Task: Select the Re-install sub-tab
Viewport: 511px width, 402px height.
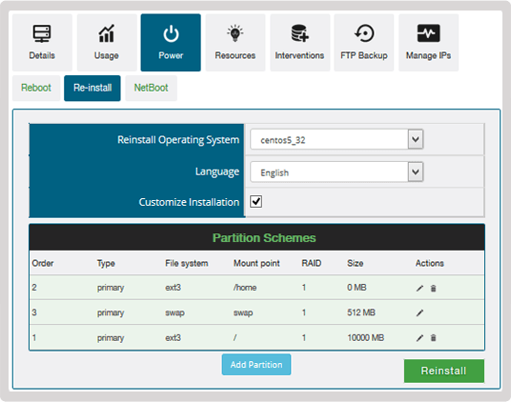Action: click(92, 88)
